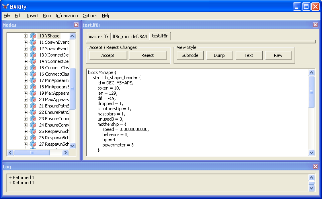Click the node icon beside 21 EnsurePath

(33, 106)
